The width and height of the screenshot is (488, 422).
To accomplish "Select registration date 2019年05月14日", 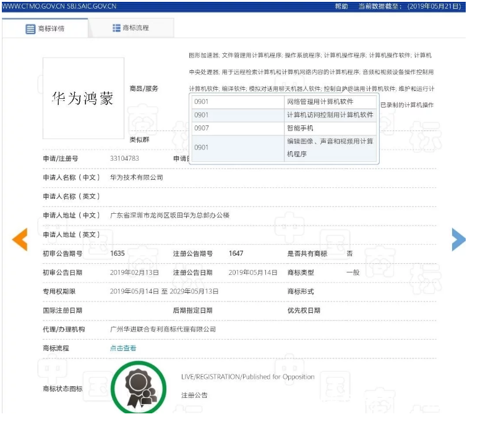I will [253, 272].
